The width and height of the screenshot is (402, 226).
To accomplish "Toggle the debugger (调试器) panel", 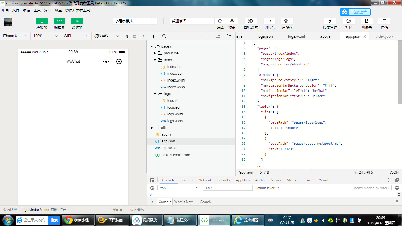I will pyautogui.click(x=77, y=21).
